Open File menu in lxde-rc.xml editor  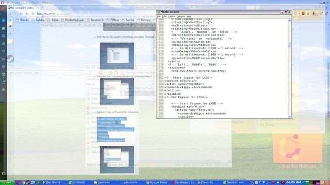(159, 16)
